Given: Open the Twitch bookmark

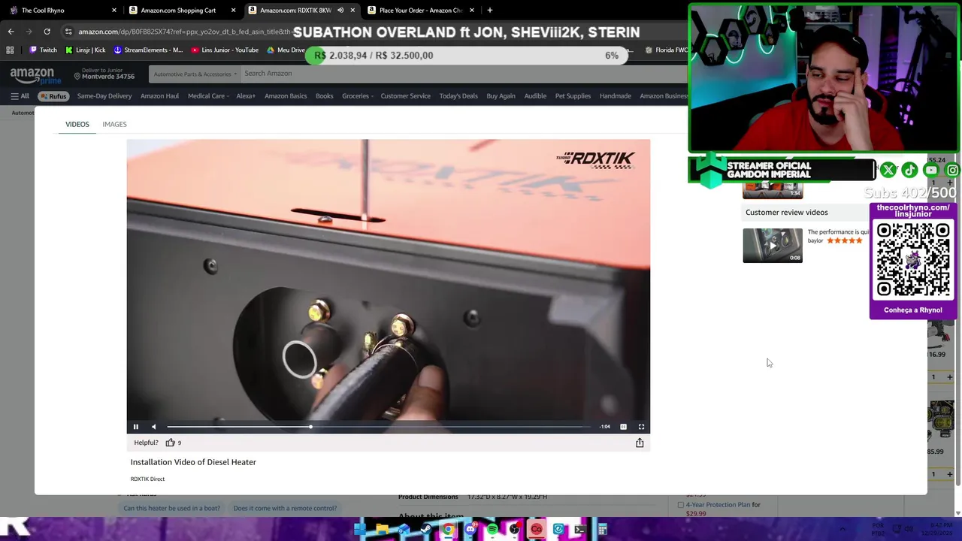Looking at the screenshot, I should (44, 50).
